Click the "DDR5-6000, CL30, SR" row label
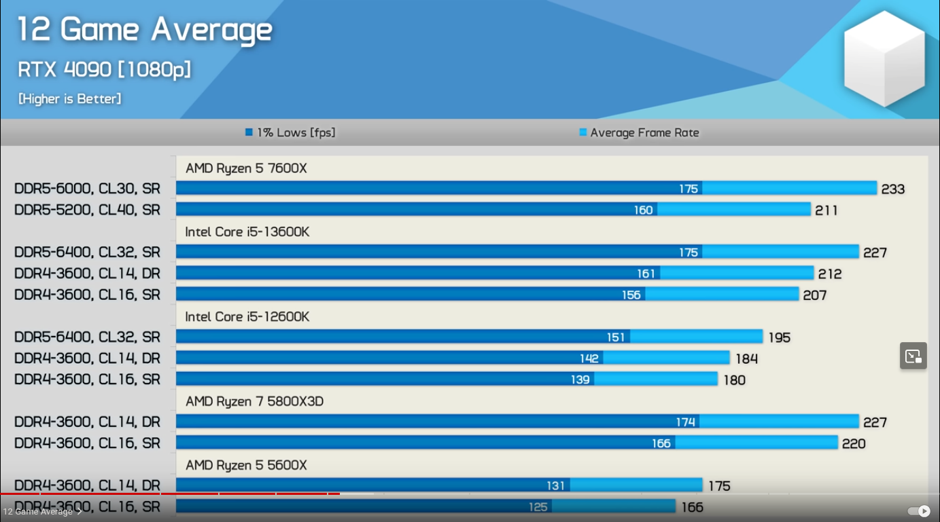Viewport: 940px width, 522px height. click(88, 189)
